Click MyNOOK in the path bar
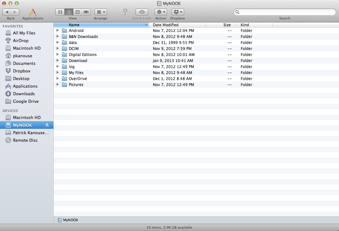This screenshot has height=231, width=339. [x=68, y=220]
